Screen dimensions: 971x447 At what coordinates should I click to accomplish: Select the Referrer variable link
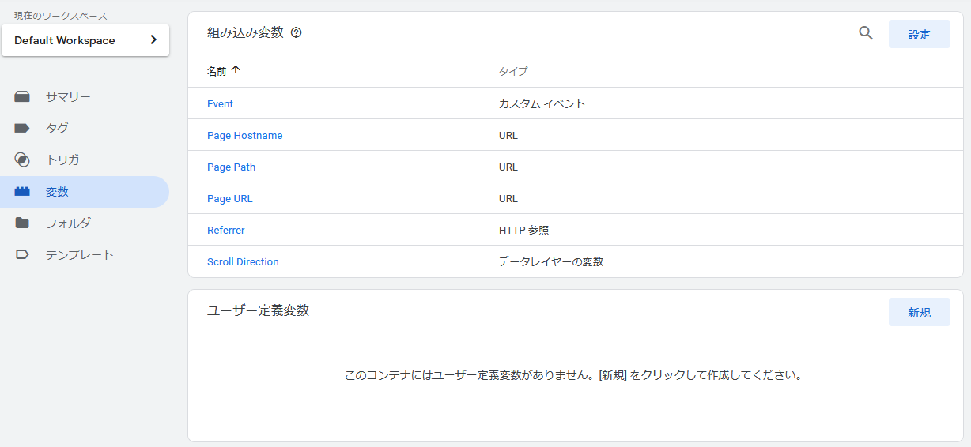226,231
